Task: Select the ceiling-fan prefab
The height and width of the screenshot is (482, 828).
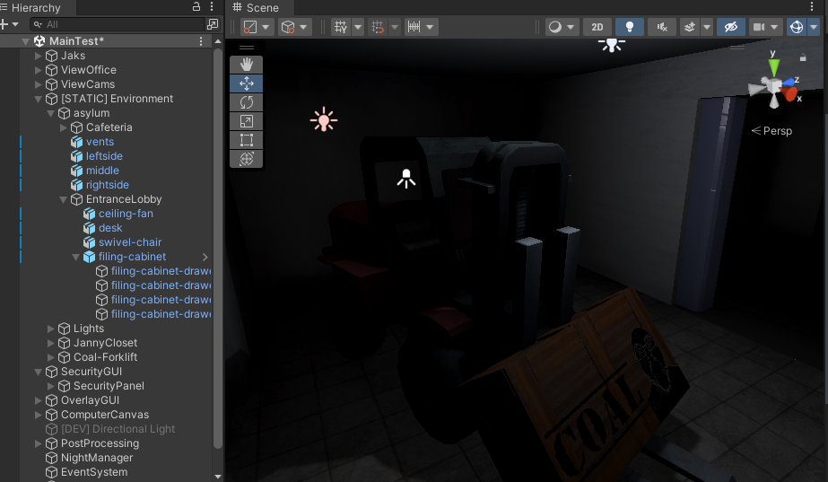Action: [126, 214]
